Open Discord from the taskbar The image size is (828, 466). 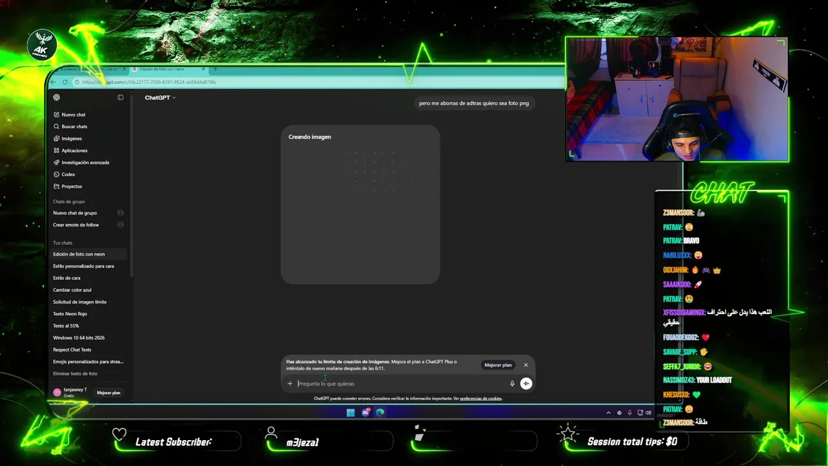365,413
